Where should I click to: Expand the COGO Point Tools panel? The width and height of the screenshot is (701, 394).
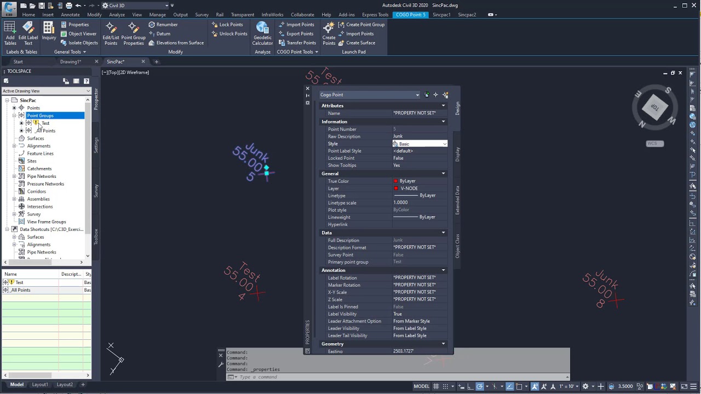pyautogui.click(x=297, y=52)
